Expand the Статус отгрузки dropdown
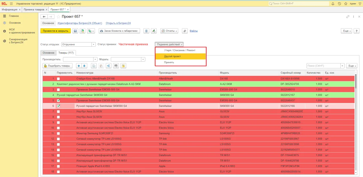This screenshot has width=363, height=177. click(94, 44)
